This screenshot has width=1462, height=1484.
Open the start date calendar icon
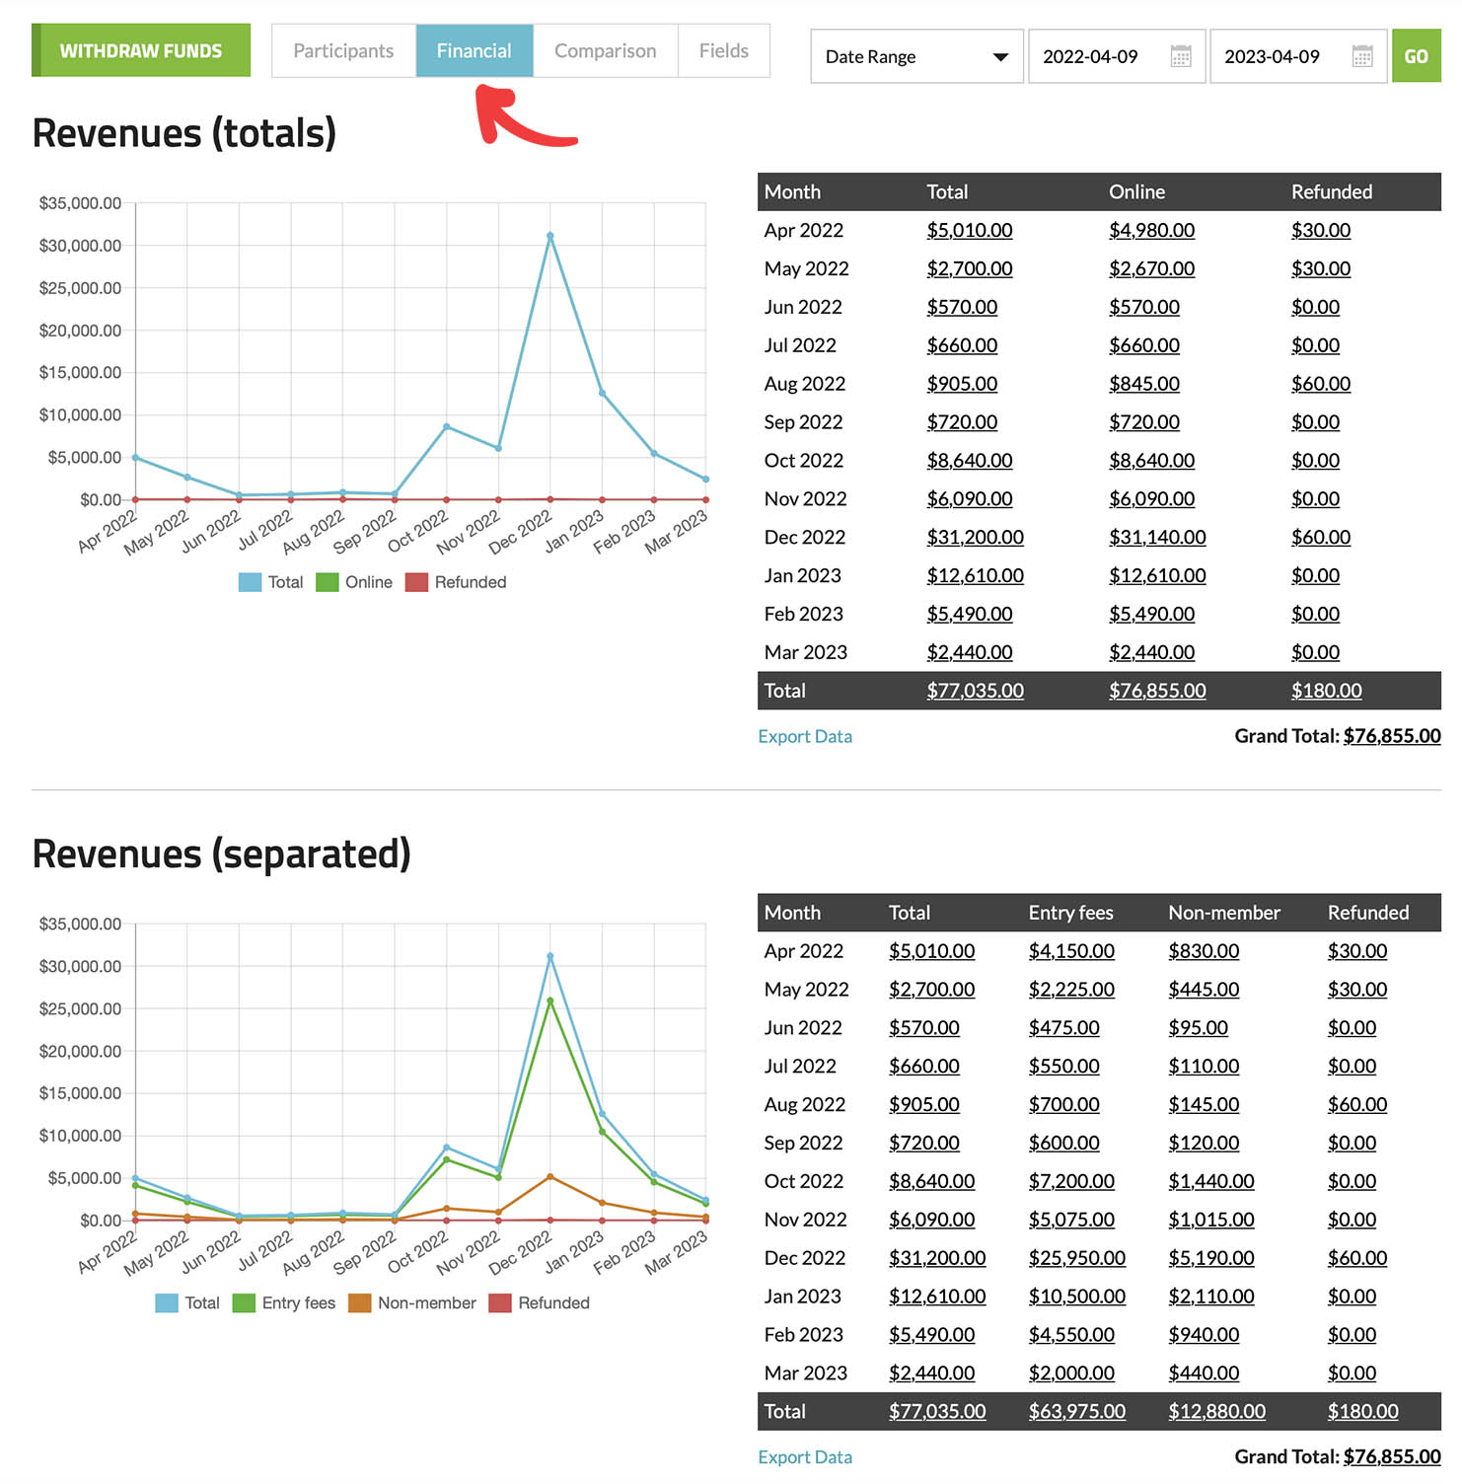[x=1180, y=56]
